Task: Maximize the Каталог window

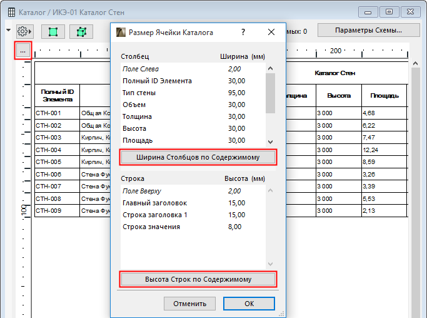Action: [389, 12]
